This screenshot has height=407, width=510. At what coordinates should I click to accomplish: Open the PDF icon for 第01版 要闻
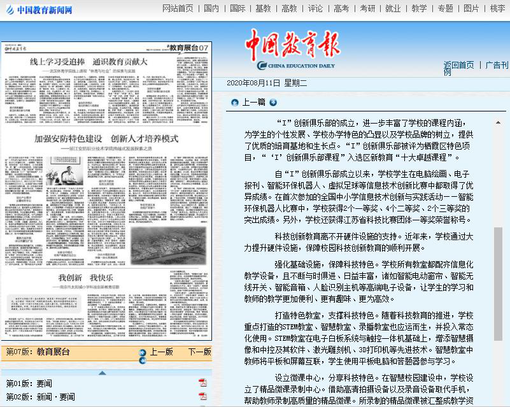(x=202, y=383)
